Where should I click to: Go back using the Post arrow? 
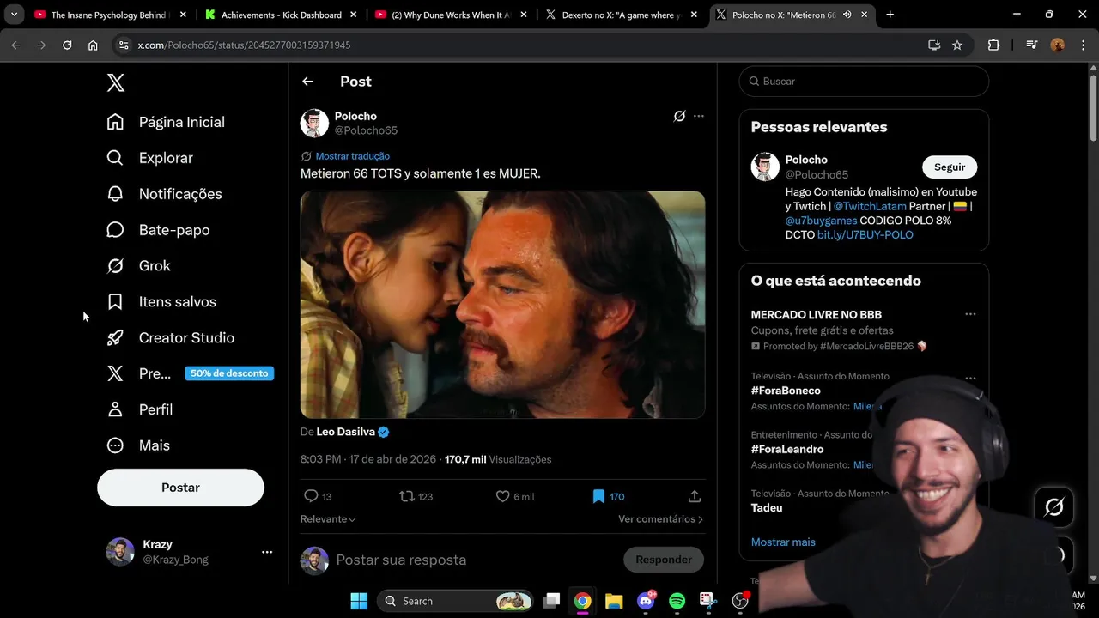[307, 82]
